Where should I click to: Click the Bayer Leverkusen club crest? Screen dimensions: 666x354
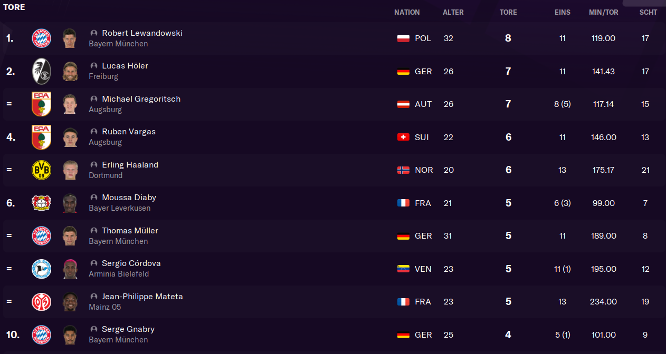click(x=41, y=203)
